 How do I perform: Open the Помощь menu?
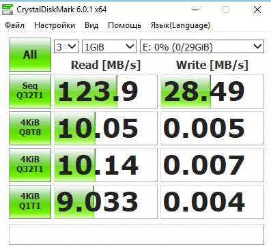124,25
